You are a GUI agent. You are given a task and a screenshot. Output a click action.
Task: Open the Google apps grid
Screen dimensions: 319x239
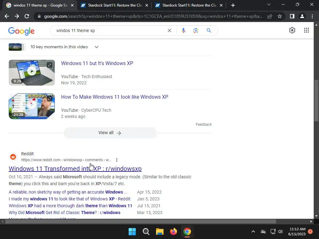click(x=307, y=30)
